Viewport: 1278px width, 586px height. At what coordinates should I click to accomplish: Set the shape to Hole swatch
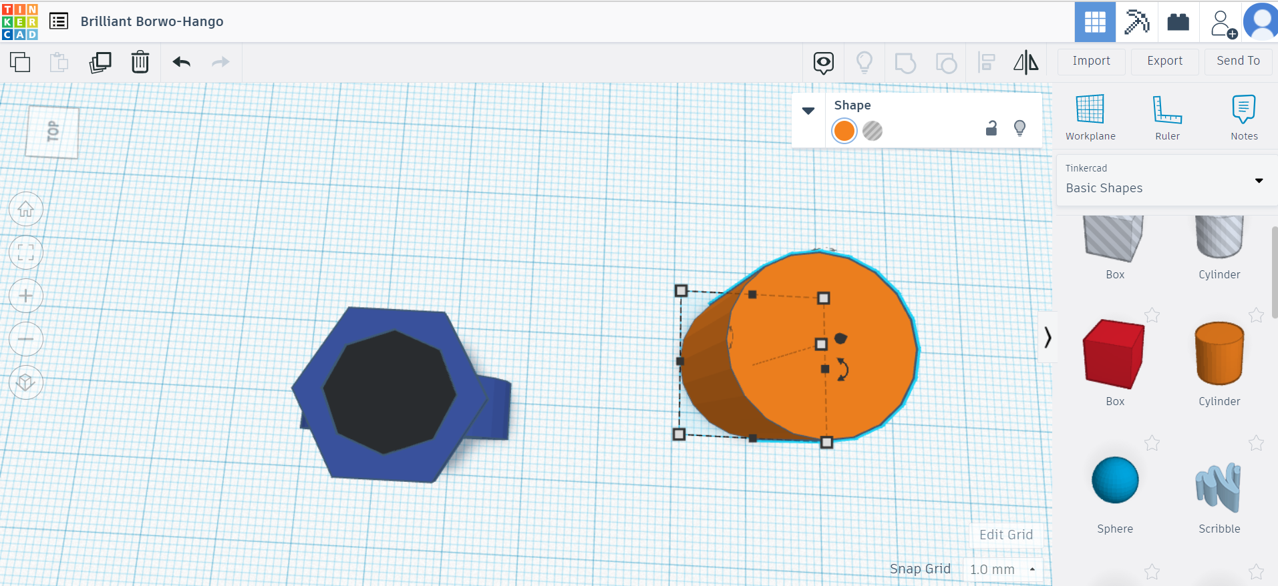872,131
